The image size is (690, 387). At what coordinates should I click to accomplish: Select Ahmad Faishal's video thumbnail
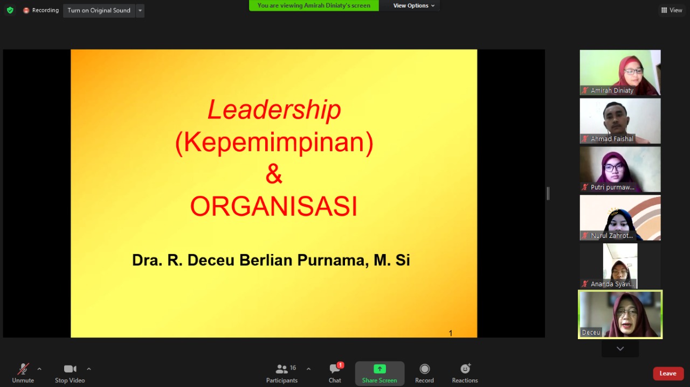[x=620, y=119]
